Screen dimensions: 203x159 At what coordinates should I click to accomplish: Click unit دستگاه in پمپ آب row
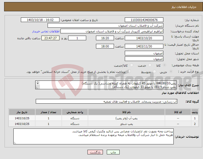pyautogui.click(x=75, y=118)
